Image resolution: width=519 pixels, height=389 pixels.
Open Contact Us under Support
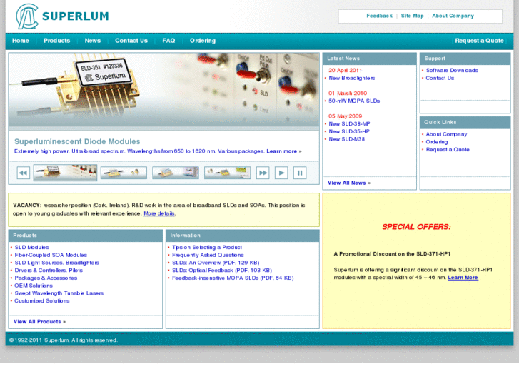[440, 78]
